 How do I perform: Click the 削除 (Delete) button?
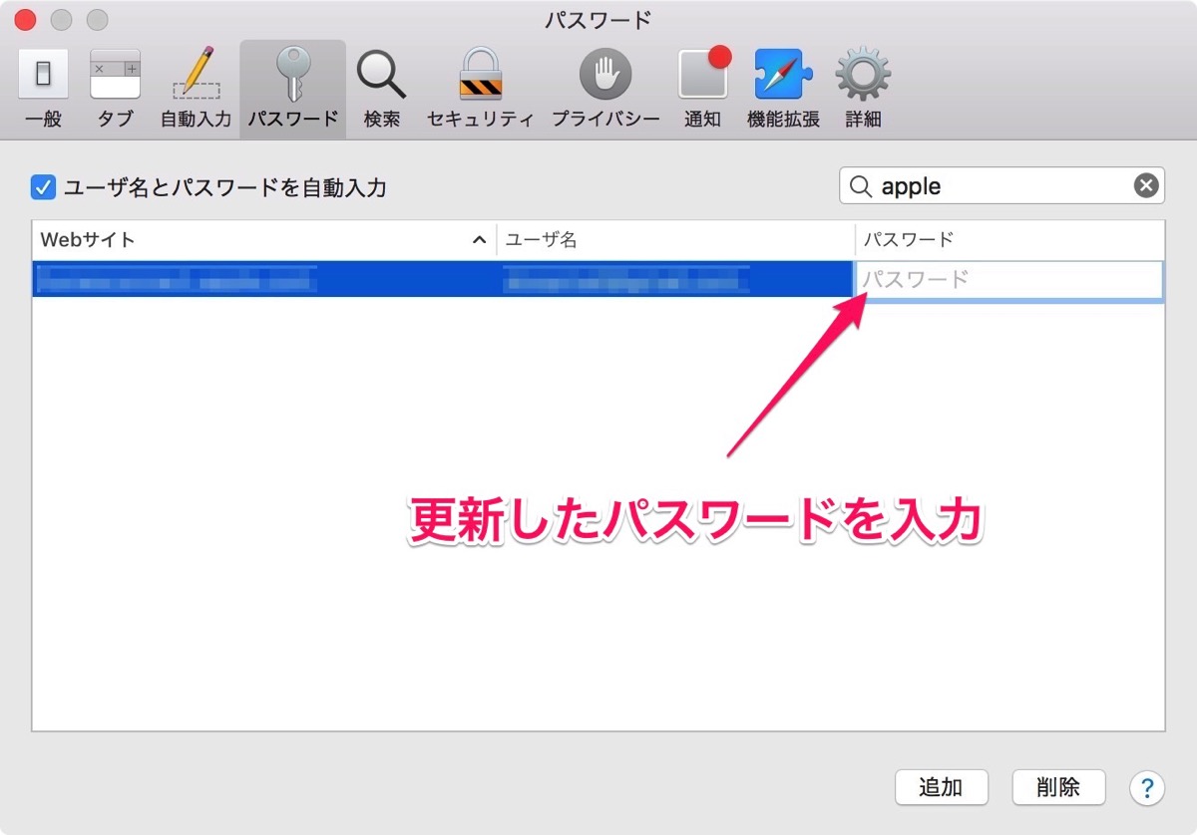pyautogui.click(x=1058, y=787)
